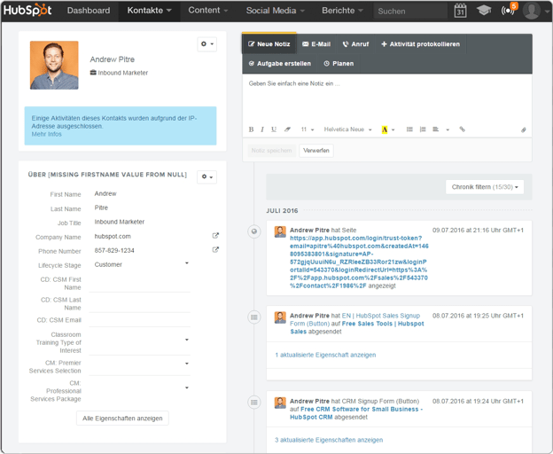This screenshot has width=553, height=454.
Task: Open notifications broadcast icon with badge
Action: tap(509, 10)
